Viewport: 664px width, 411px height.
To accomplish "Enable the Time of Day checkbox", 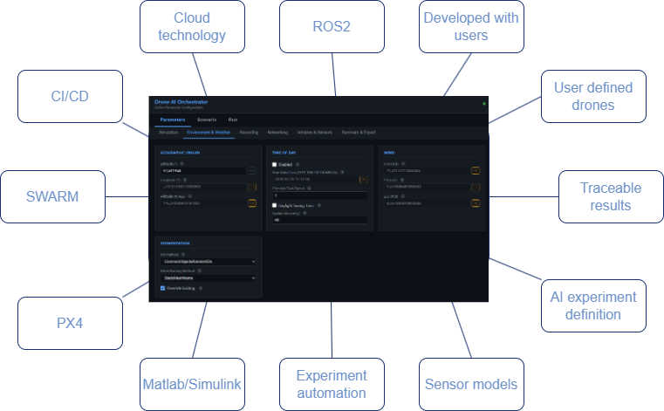I will [274, 164].
